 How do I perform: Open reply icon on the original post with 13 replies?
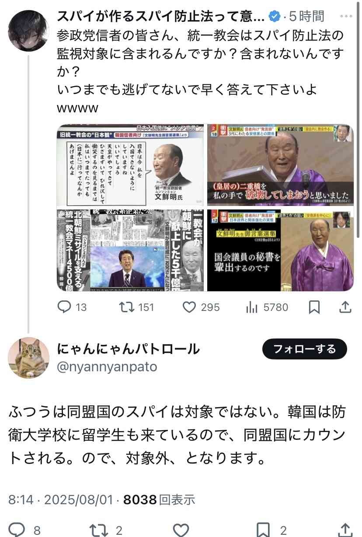tap(64, 307)
